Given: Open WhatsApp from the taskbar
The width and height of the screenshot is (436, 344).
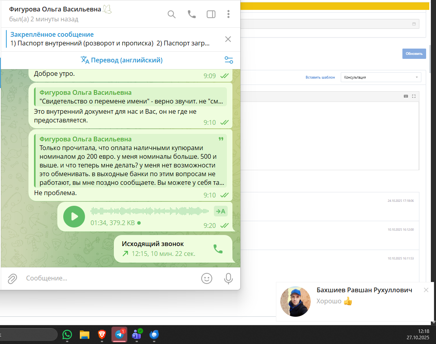Looking at the screenshot, I should [67, 335].
